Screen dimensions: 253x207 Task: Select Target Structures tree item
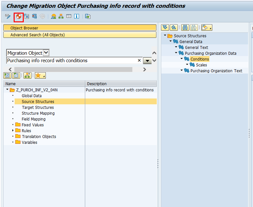pos(38,107)
